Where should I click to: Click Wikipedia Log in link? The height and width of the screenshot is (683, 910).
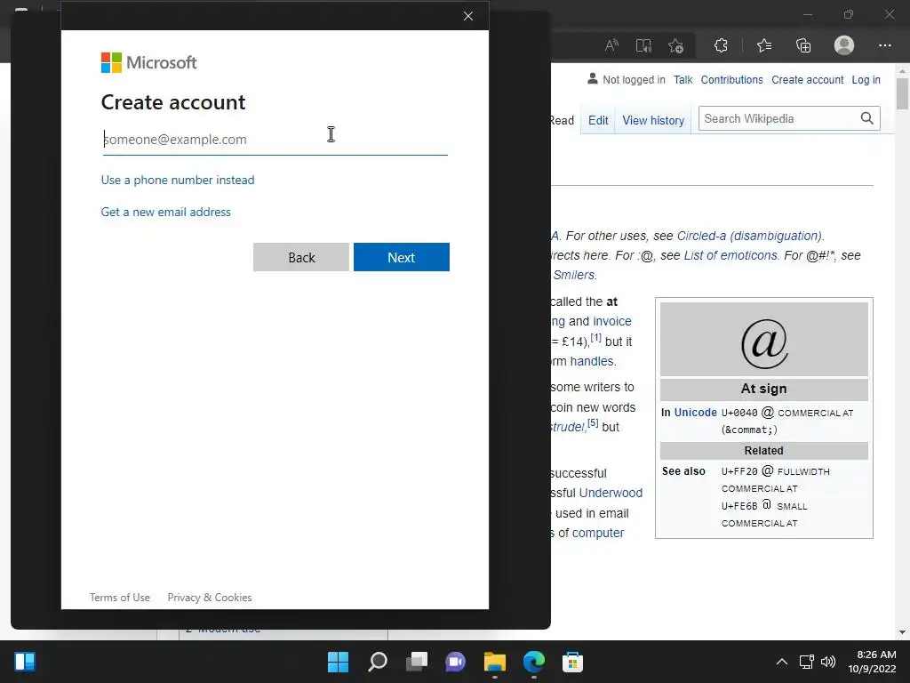pyautogui.click(x=866, y=79)
